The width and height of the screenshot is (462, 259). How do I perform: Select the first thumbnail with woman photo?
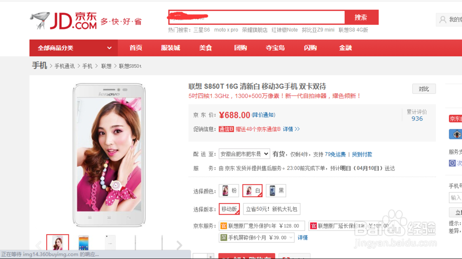[x=57, y=243]
